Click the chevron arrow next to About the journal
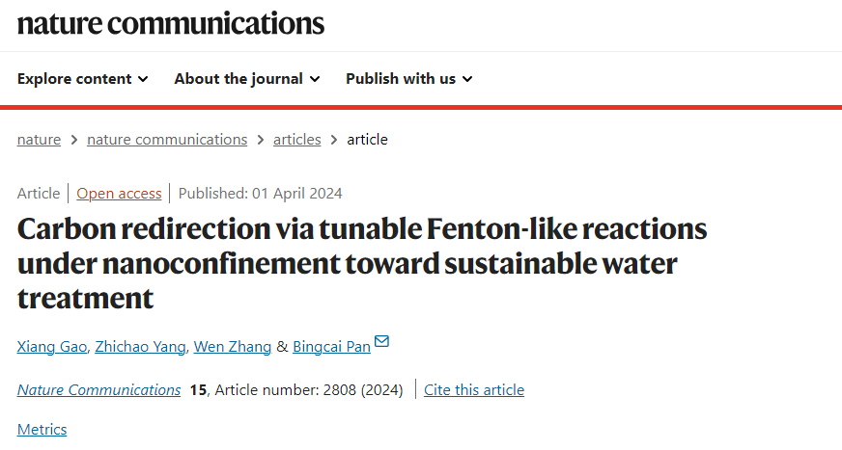 [x=315, y=79]
